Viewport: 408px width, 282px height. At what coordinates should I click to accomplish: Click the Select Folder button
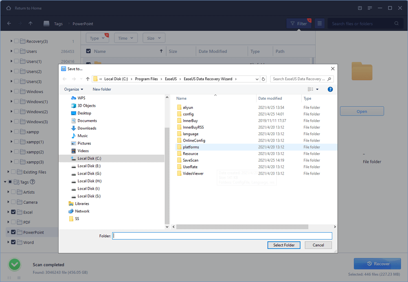click(284, 245)
